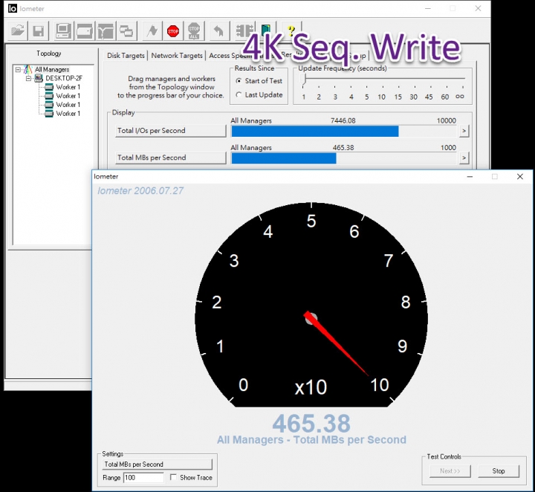This screenshot has height=492, width=535.
Task: Add a new disk worker
Action: pos(85,31)
